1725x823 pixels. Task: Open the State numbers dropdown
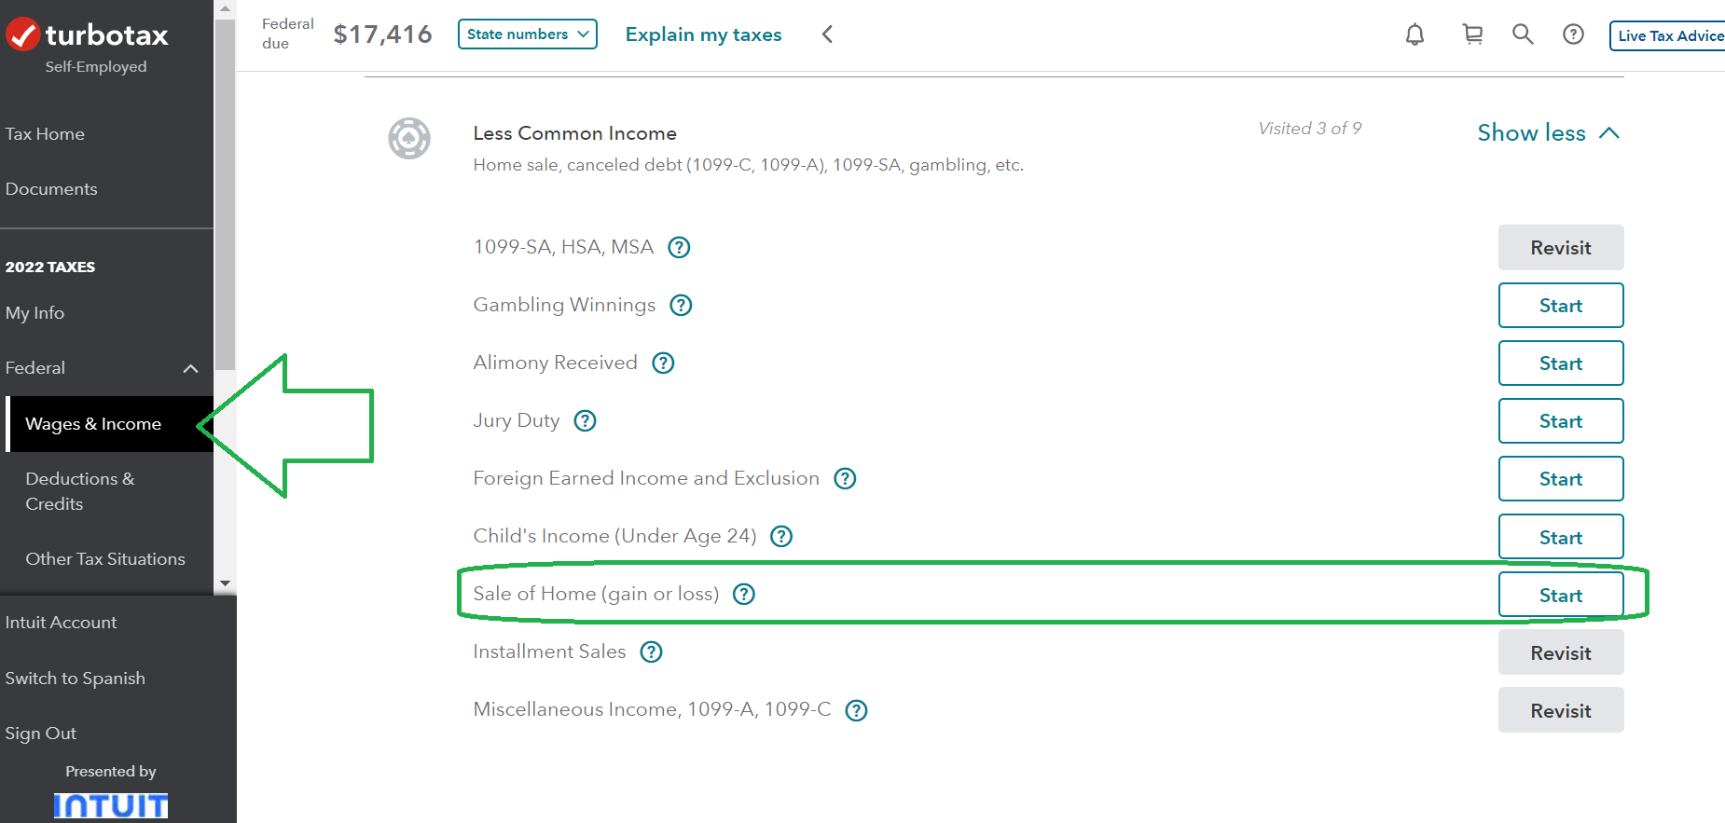528,34
